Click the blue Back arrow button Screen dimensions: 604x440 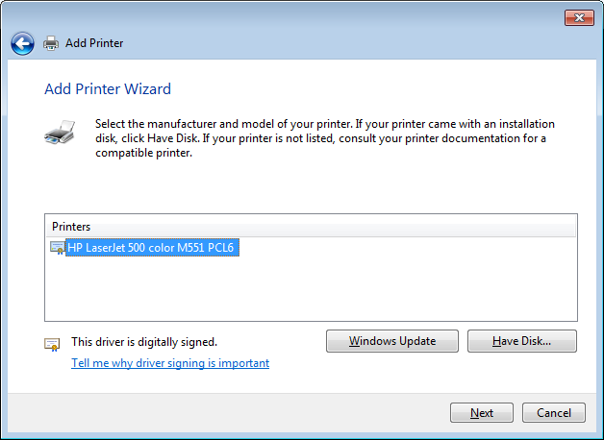pos(22,43)
